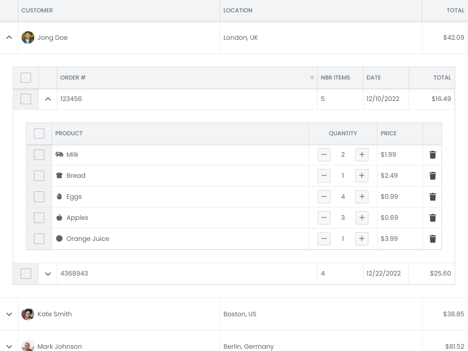Image resolution: width=468 pixels, height=351 pixels.
Task: Decrease Eggs quantity with minus
Action: 324,197
